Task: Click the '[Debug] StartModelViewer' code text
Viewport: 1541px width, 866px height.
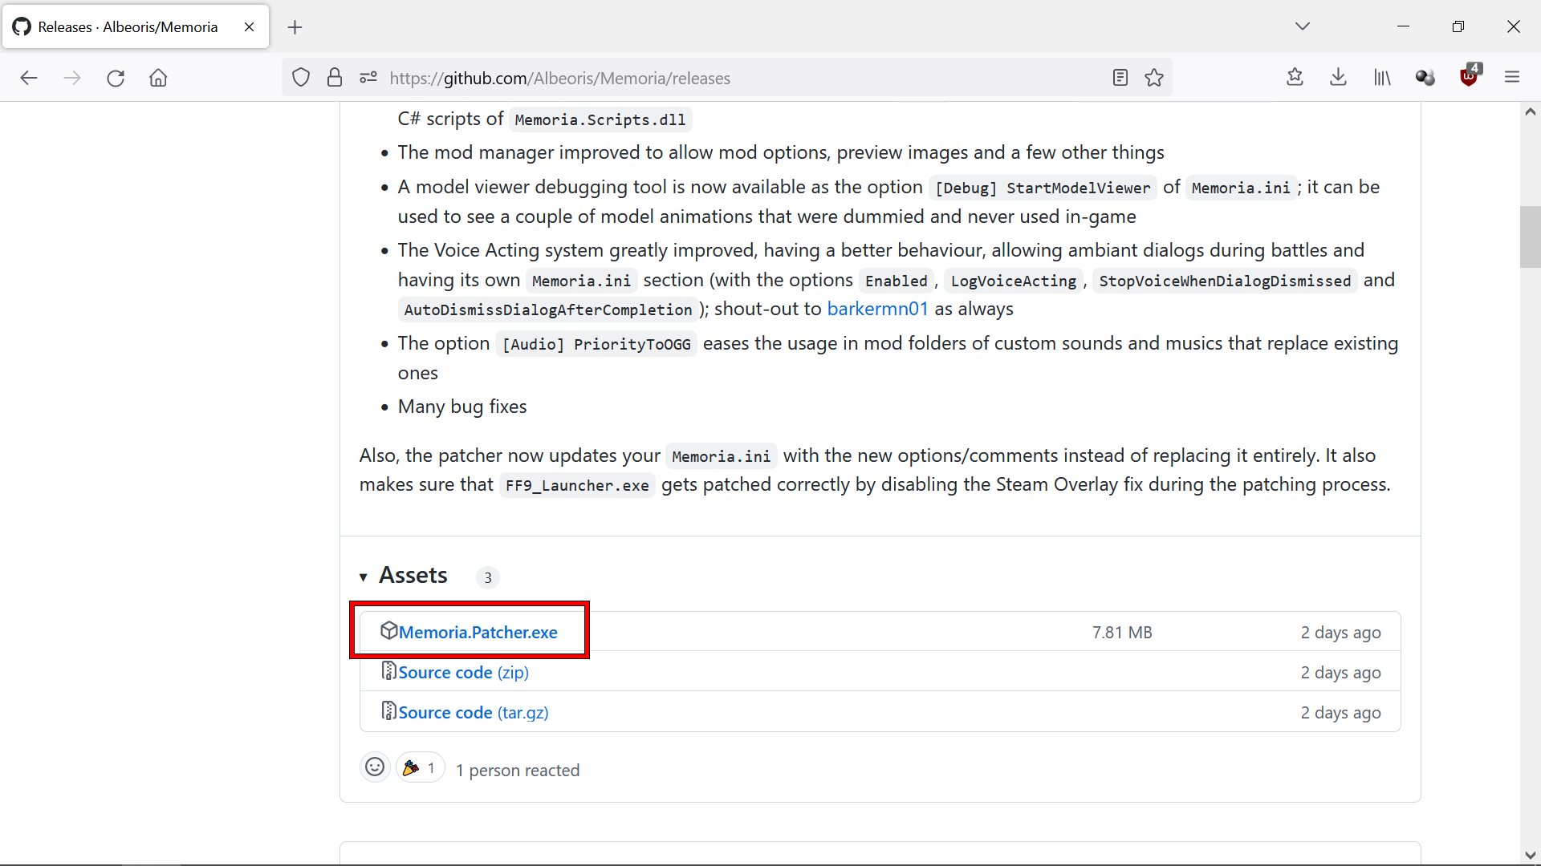Action: tap(1043, 188)
